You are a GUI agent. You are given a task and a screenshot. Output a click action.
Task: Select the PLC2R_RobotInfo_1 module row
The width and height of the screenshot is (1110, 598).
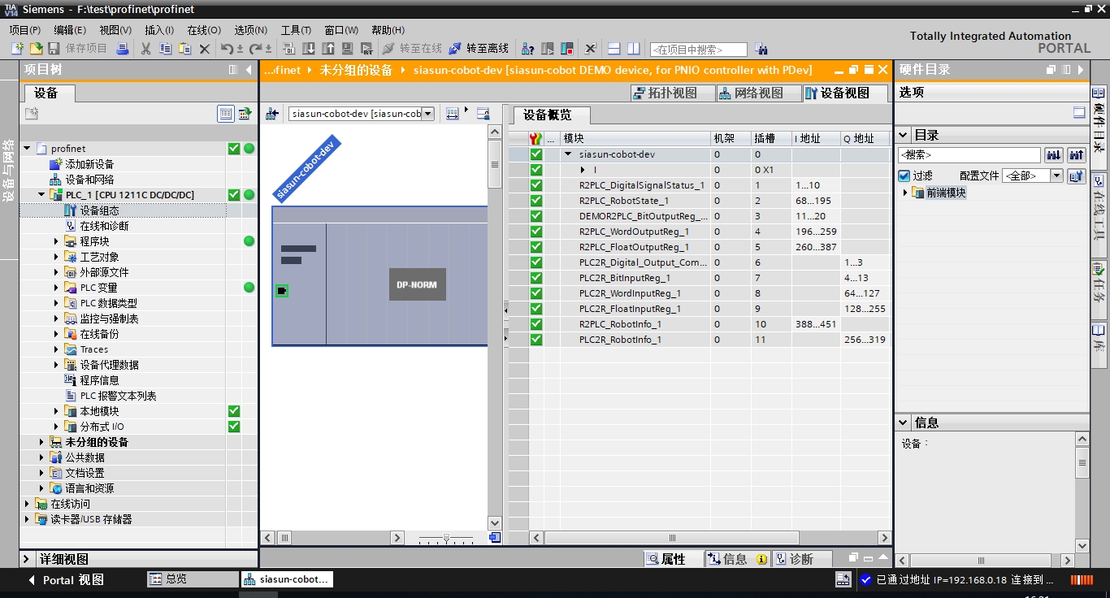pos(699,340)
